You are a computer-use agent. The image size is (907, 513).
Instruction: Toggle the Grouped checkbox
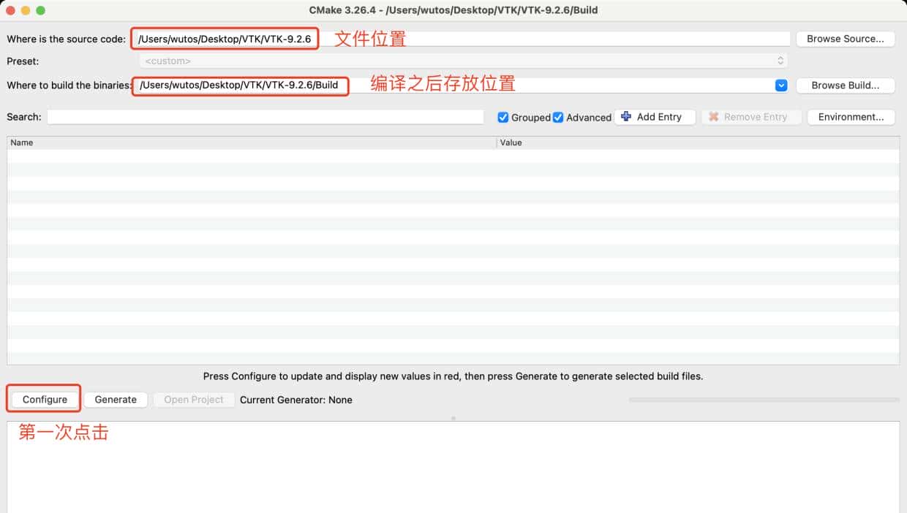tap(503, 117)
